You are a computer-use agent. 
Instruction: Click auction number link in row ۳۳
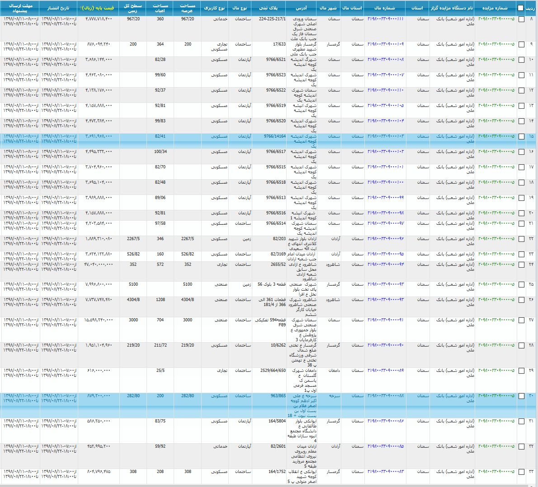496,472
